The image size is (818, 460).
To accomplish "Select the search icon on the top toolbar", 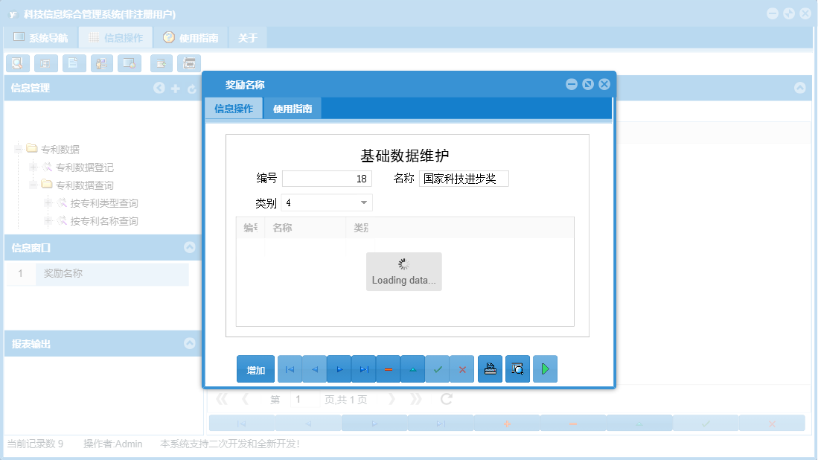I will [18, 63].
